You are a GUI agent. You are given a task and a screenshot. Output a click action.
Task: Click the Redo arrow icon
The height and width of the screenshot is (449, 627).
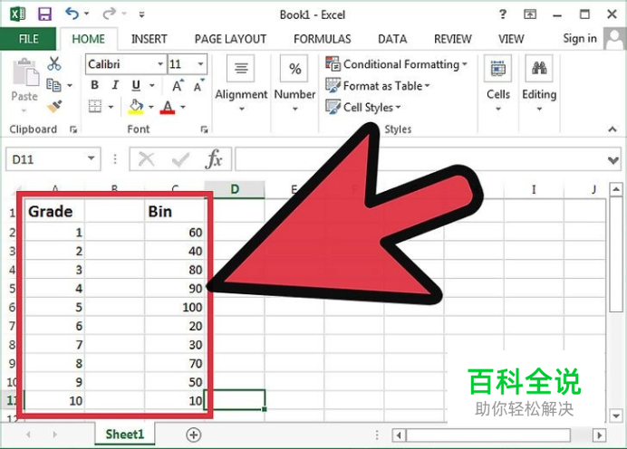pyautogui.click(x=109, y=14)
